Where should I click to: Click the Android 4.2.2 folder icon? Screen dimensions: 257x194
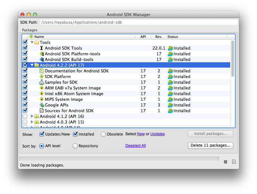click(37, 65)
